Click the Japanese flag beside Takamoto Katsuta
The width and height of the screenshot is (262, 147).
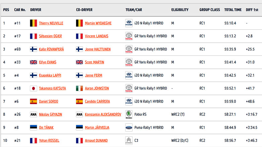(34, 88)
